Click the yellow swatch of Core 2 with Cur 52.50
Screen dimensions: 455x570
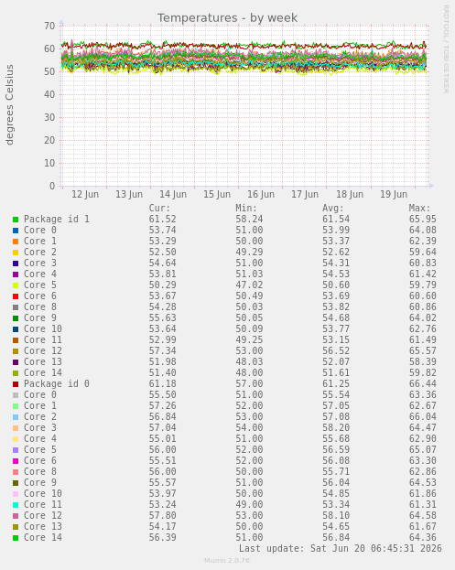[16, 253]
